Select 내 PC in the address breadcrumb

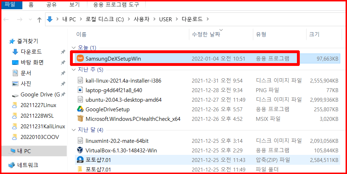(69, 19)
